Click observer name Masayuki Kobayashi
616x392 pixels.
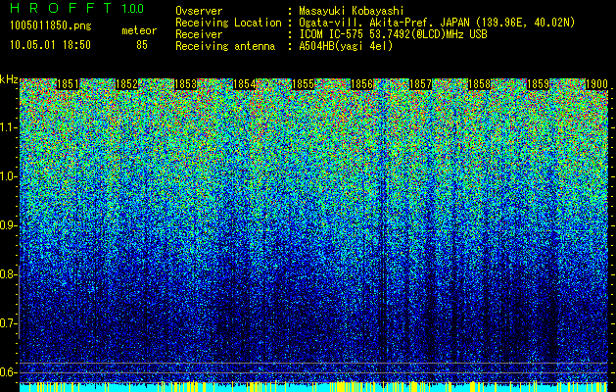point(352,11)
